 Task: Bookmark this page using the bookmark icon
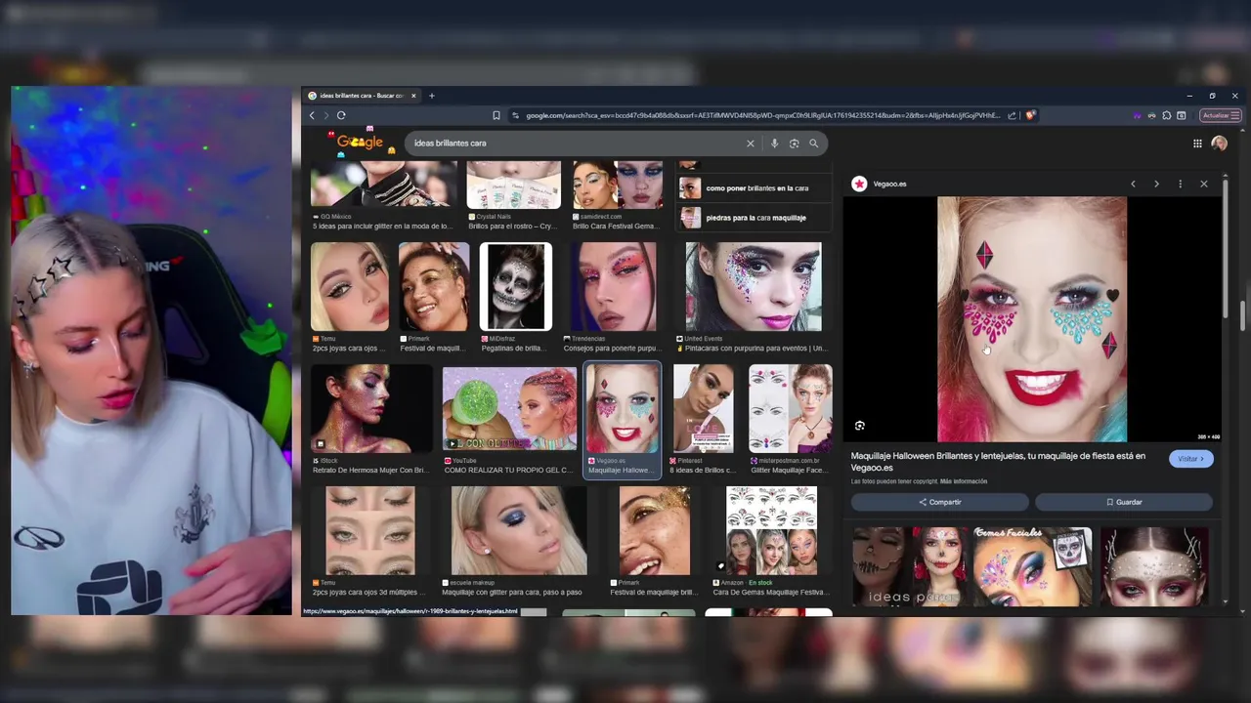pos(496,115)
